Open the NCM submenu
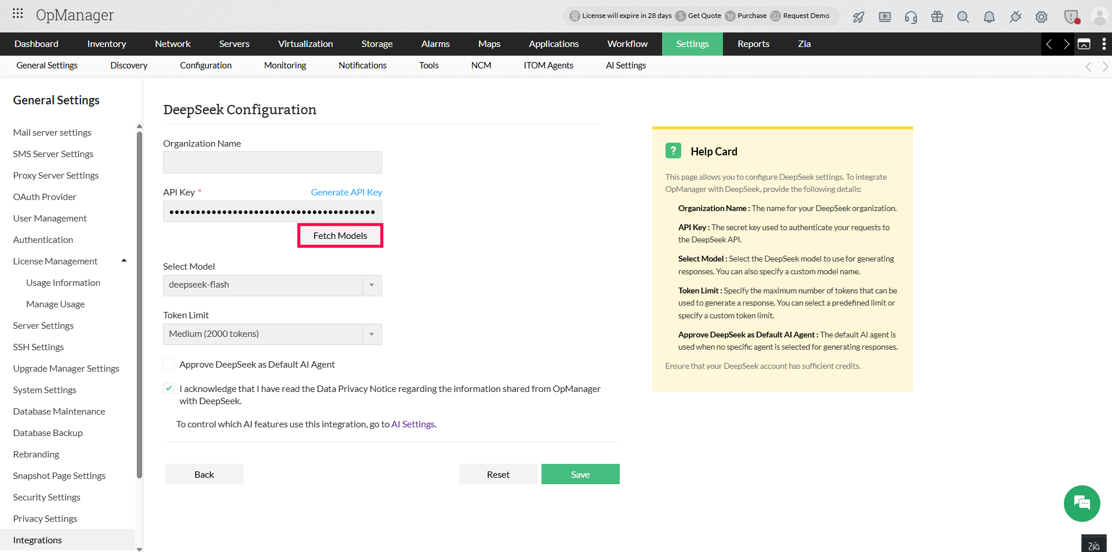Viewport: 1112px width, 552px height. pos(481,66)
